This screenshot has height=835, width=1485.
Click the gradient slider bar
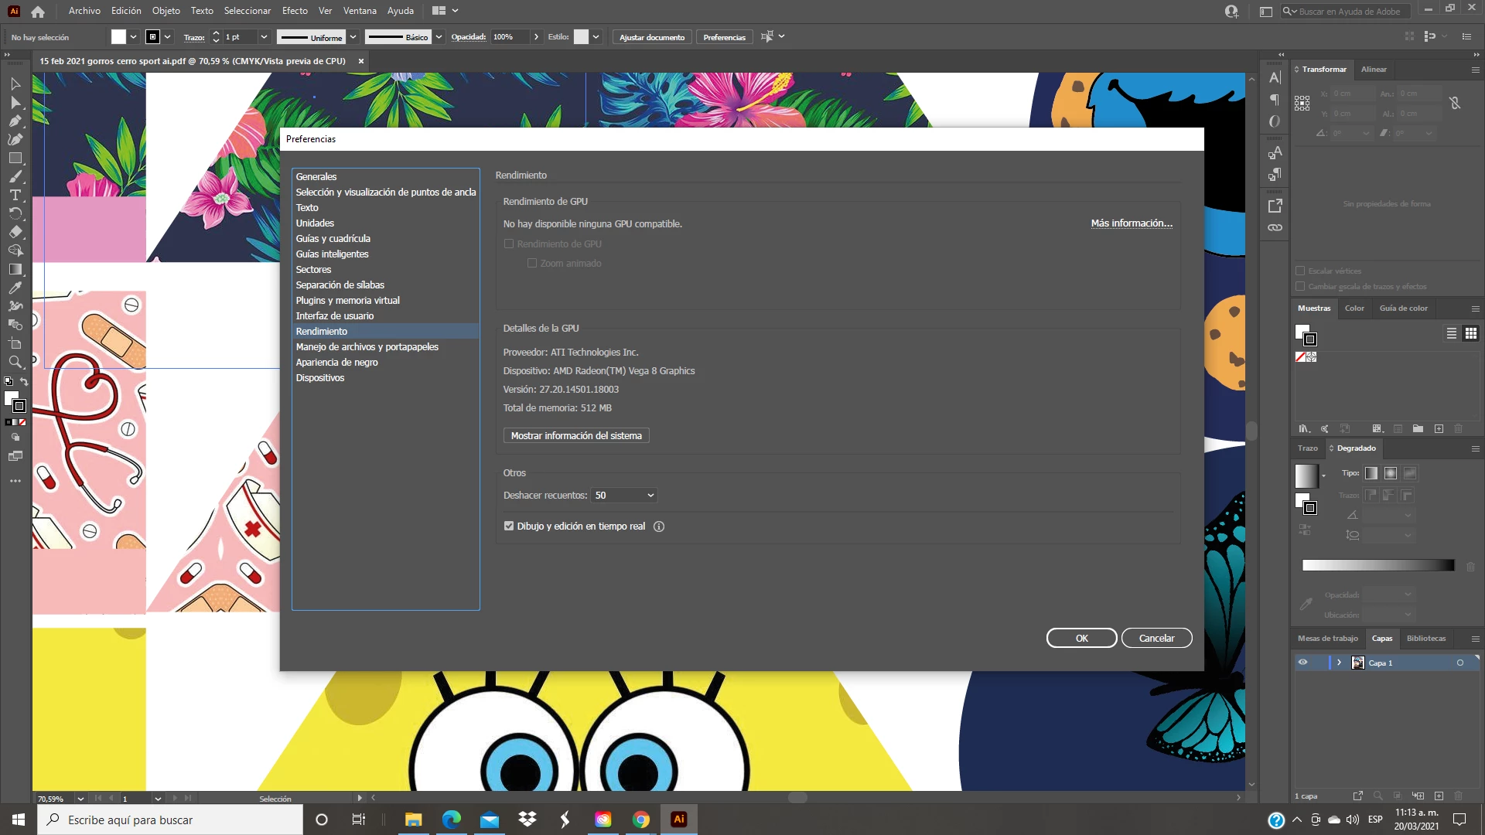click(1377, 566)
